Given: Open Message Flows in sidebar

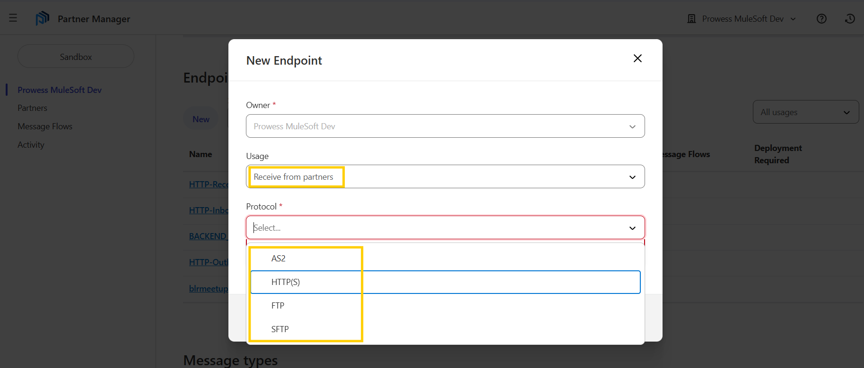Looking at the screenshot, I should click(45, 126).
